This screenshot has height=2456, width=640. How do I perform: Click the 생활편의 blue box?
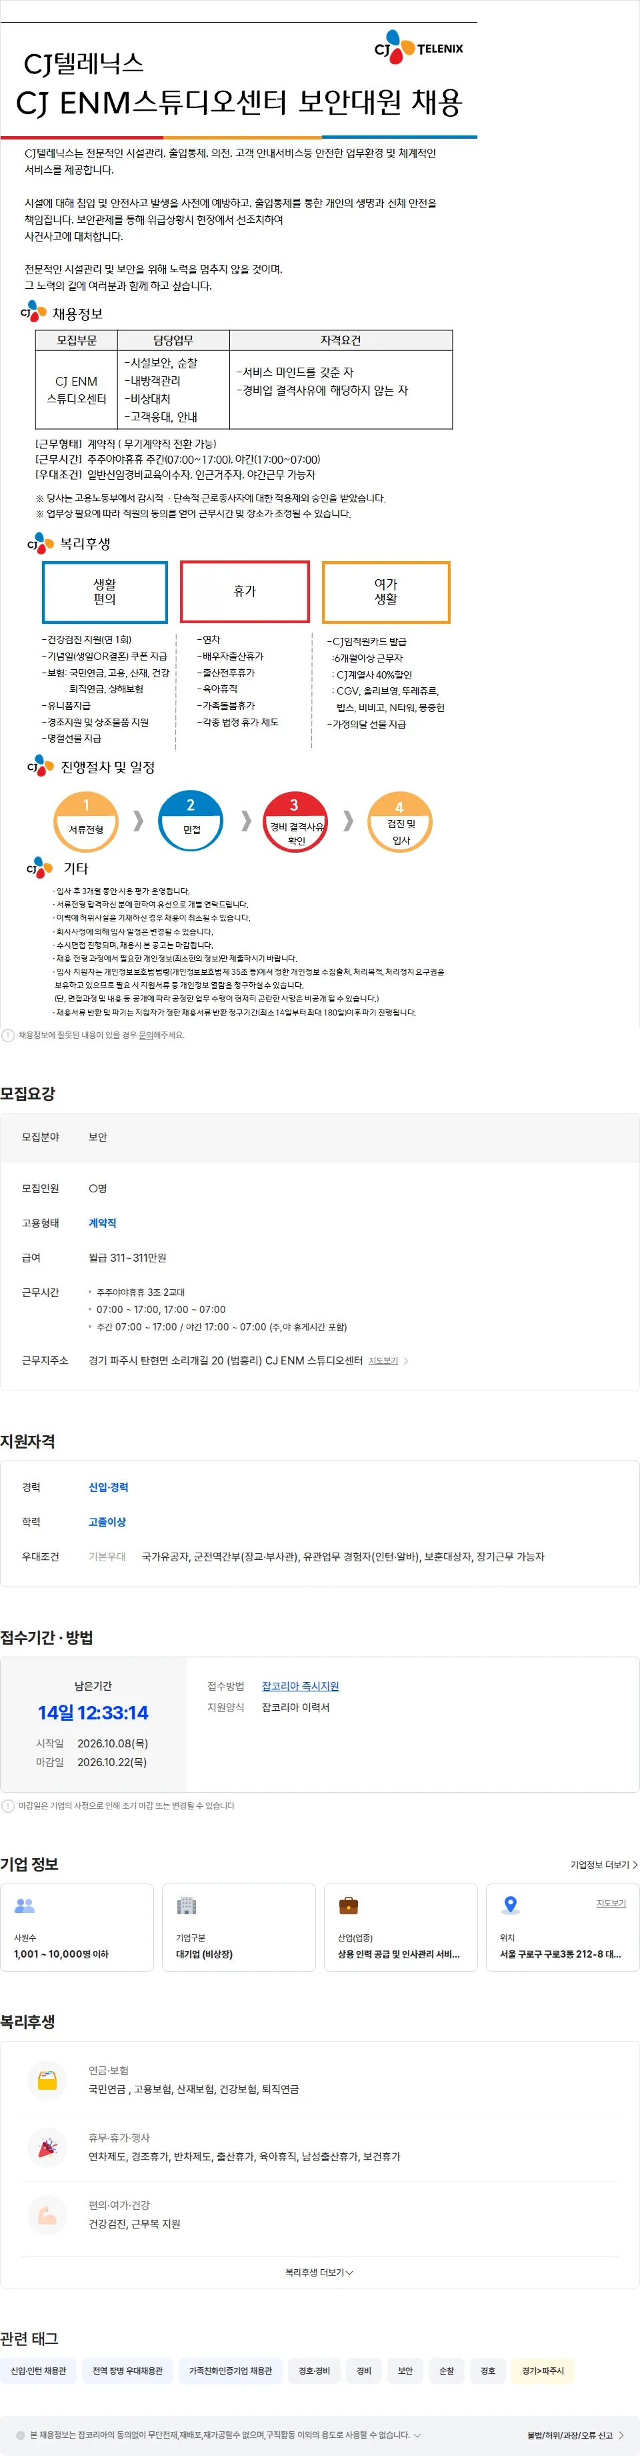[105, 592]
